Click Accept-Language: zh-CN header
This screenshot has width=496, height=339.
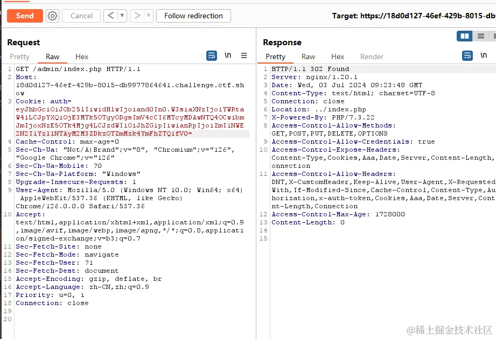82,287
